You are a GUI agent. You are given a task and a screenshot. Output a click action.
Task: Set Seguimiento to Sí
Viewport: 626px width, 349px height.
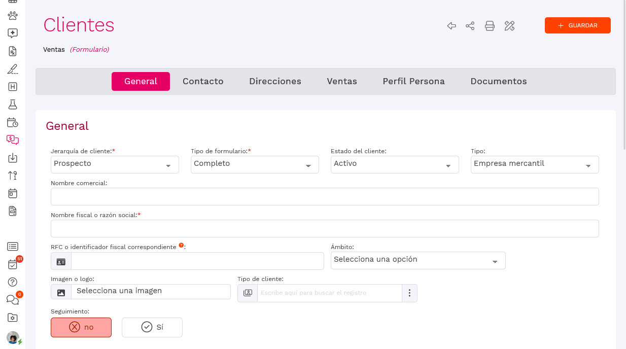point(152,327)
